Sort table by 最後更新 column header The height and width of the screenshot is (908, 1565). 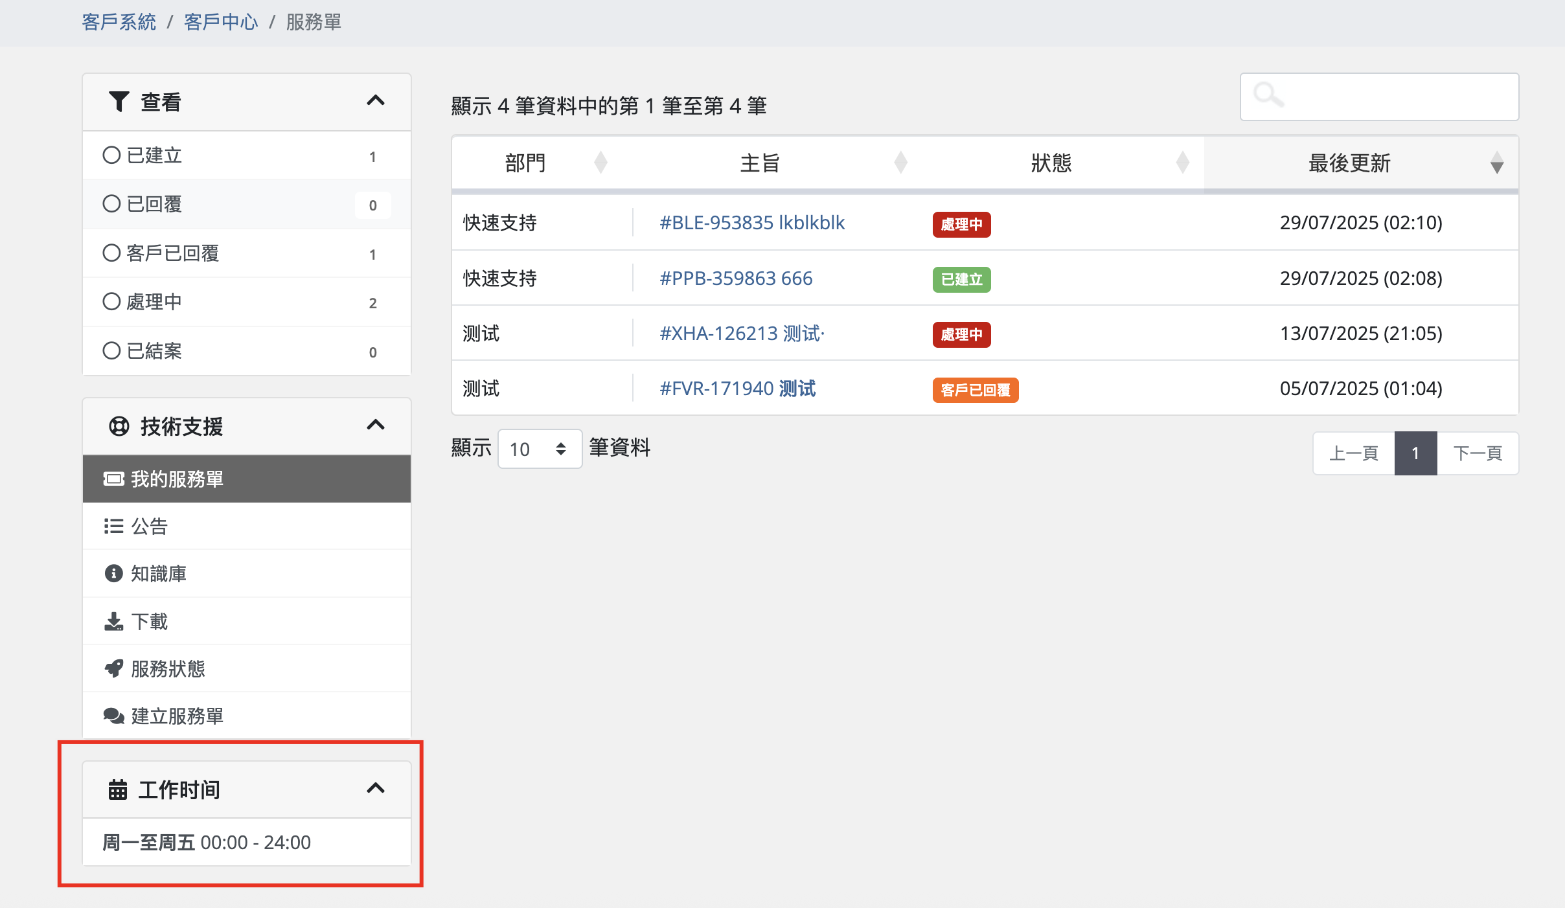pyautogui.click(x=1349, y=163)
